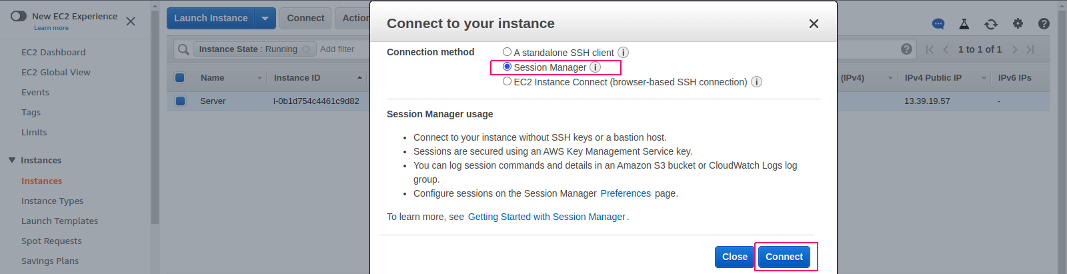Uncheck the Server instance row checkbox
Viewport: 1067px width, 274px height.
click(x=180, y=101)
